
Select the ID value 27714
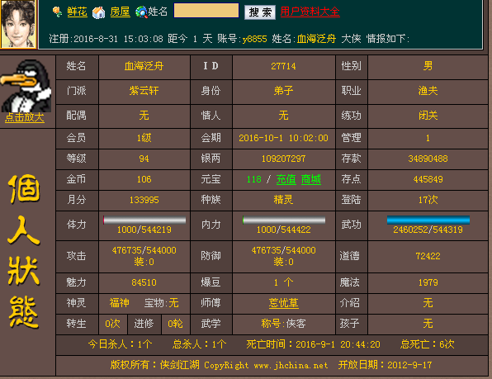pos(283,66)
